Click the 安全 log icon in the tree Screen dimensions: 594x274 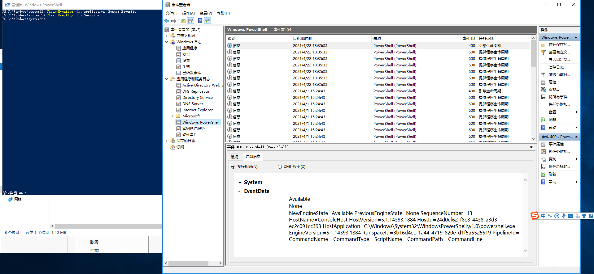(178, 54)
